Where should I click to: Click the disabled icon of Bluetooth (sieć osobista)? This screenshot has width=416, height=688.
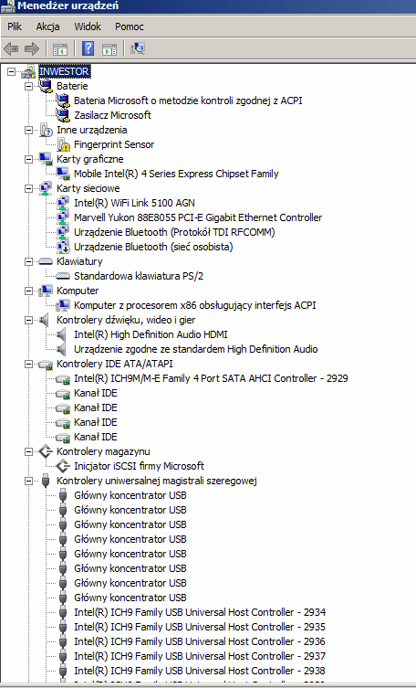pos(63,247)
